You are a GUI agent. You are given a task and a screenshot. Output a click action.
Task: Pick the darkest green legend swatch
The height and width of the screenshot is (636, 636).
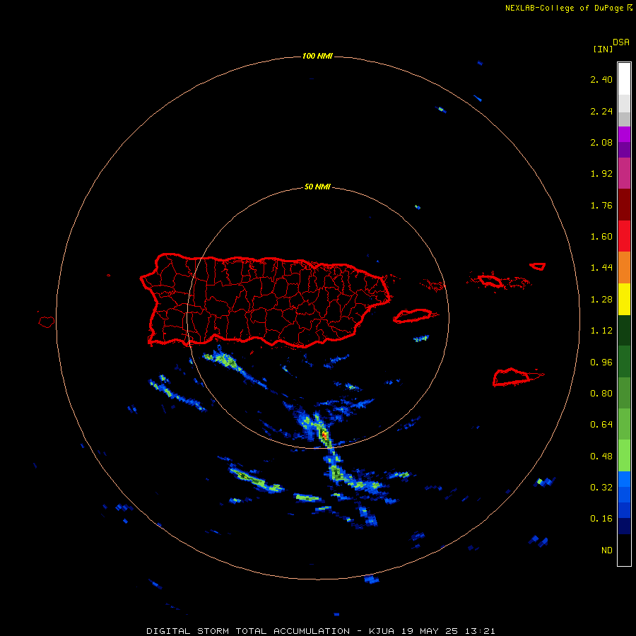click(x=624, y=330)
